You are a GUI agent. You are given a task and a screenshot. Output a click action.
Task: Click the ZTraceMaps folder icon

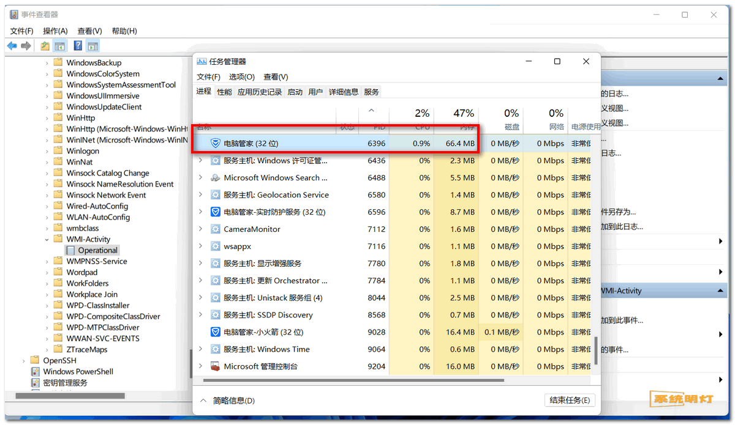pos(58,349)
